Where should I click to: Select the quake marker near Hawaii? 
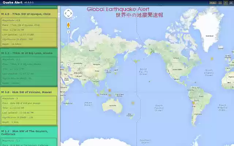pyautogui.click(x=149, y=81)
